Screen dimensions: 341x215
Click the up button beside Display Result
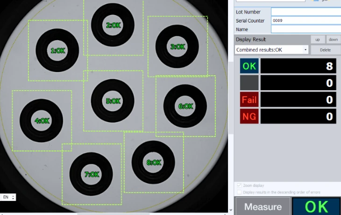click(x=317, y=39)
